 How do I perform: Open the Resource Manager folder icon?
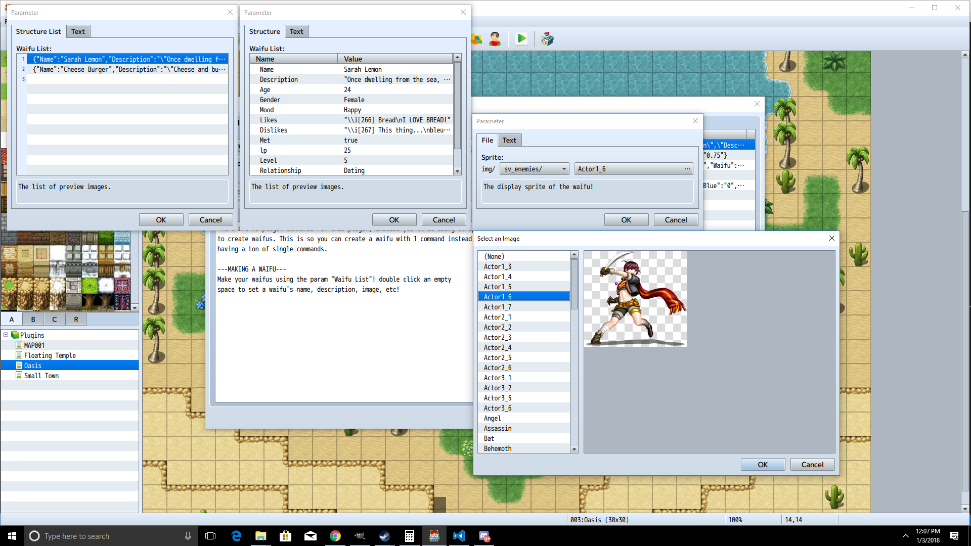[476, 39]
